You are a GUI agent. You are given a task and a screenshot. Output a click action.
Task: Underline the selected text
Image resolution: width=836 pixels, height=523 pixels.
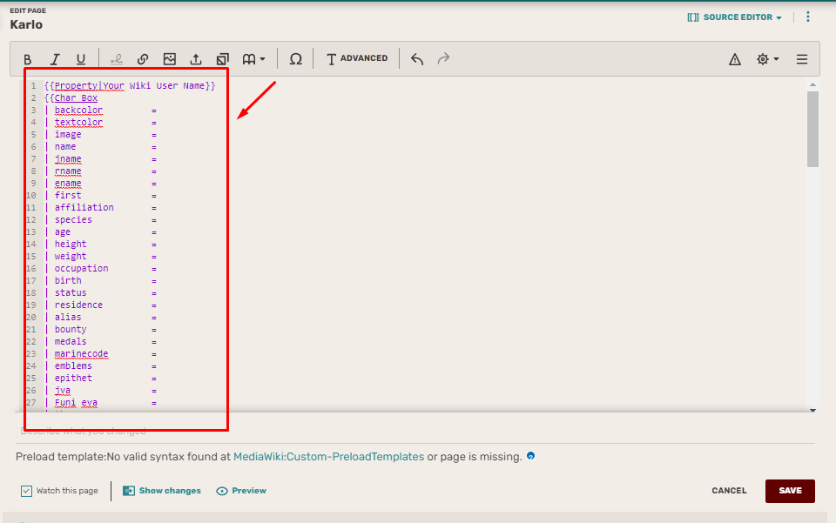pyautogui.click(x=80, y=59)
